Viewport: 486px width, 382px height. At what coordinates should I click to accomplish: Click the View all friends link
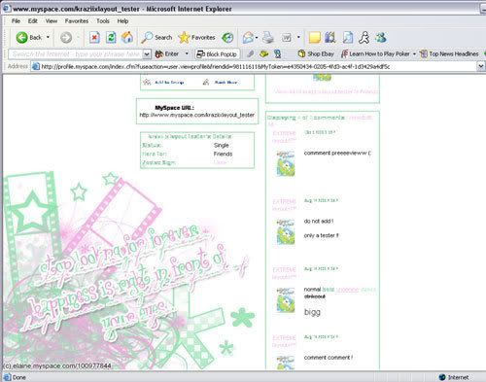coord(326,91)
